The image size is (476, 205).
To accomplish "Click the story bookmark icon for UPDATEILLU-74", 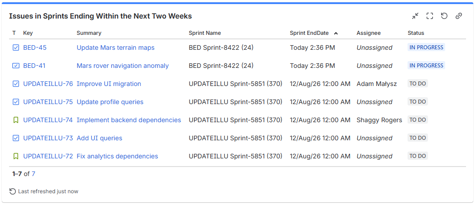I will pos(16,120).
